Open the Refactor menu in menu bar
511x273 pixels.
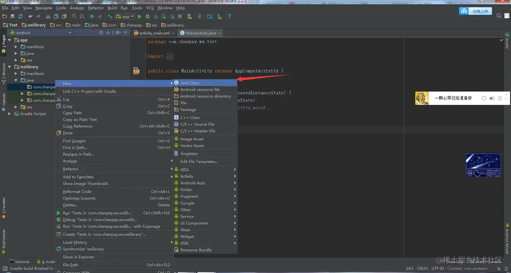point(96,8)
